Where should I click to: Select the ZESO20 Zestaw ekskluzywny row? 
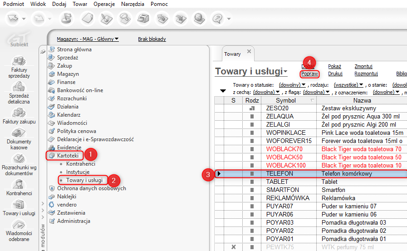point(311,108)
